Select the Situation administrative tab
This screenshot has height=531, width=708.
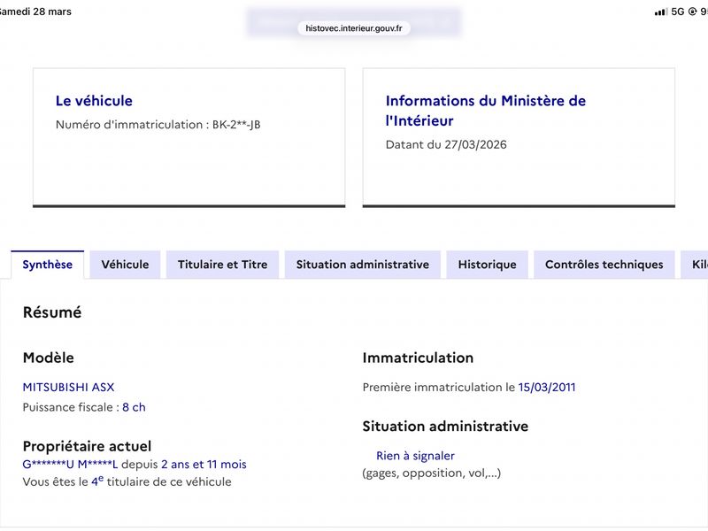pos(363,265)
